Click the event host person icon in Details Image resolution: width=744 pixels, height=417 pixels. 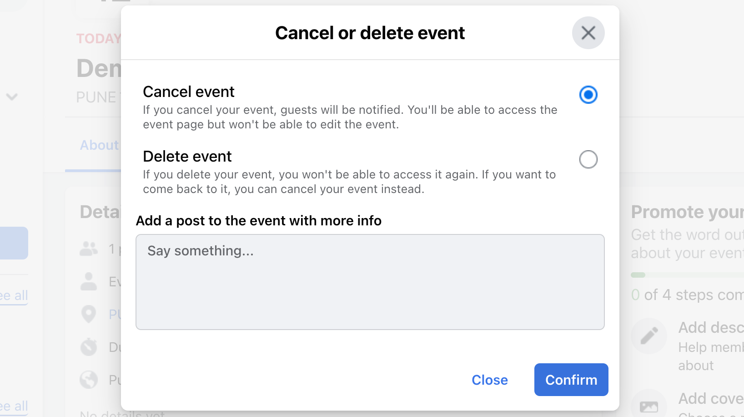pyautogui.click(x=89, y=281)
